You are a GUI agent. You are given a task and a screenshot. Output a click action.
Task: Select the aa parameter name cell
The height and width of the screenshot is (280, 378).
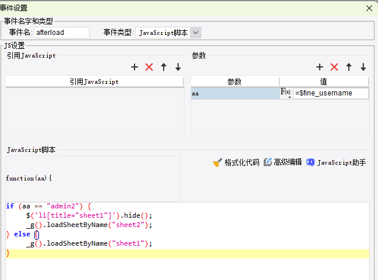tap(235, 93)
